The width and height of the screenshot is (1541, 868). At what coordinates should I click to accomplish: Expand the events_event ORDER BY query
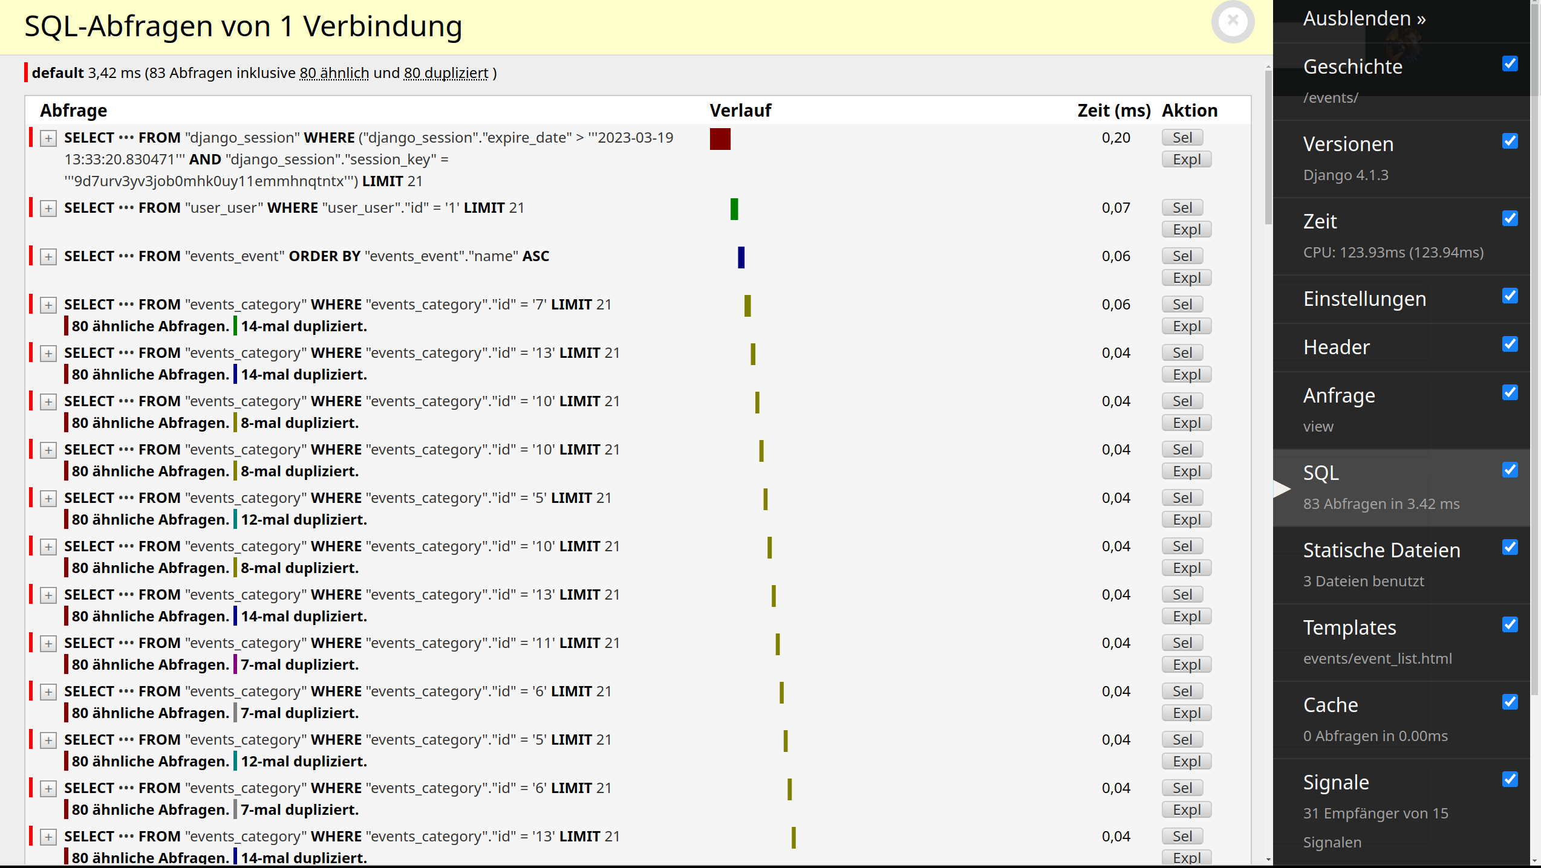pos(48,256)
